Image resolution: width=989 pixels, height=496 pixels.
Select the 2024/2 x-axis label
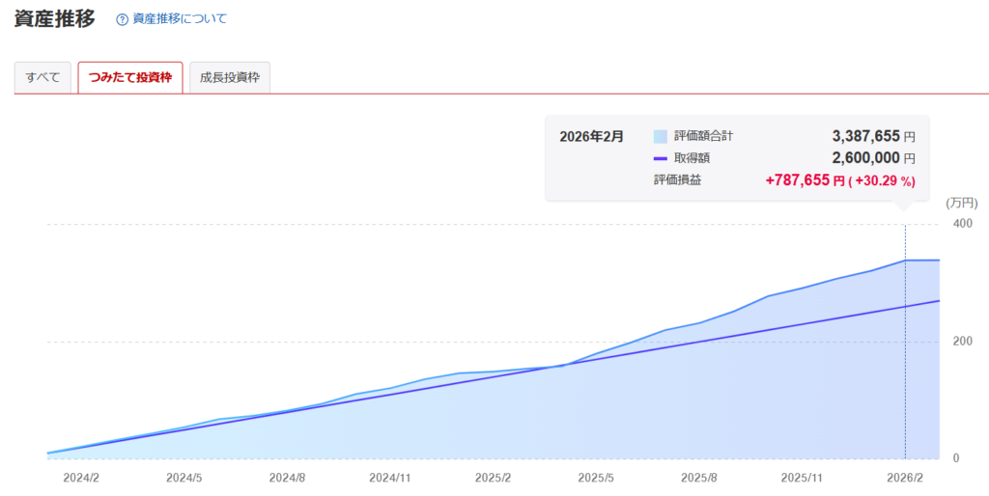(79, 478)
